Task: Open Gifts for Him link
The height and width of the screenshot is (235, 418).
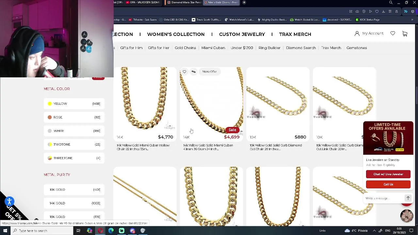Action: (131, 48)
